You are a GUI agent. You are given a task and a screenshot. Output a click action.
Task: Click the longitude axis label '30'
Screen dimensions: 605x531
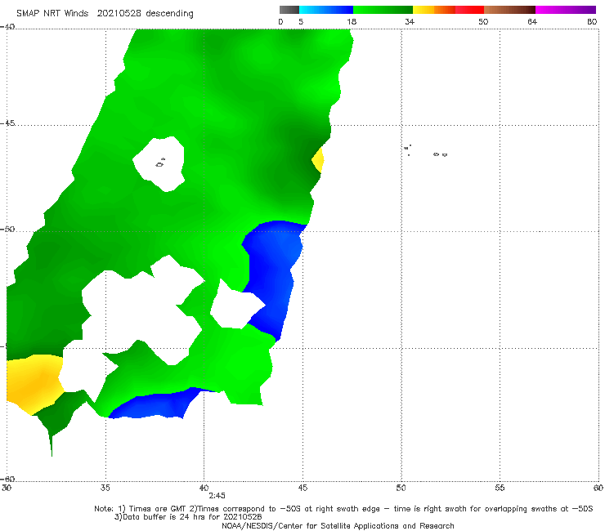(7, 488)
